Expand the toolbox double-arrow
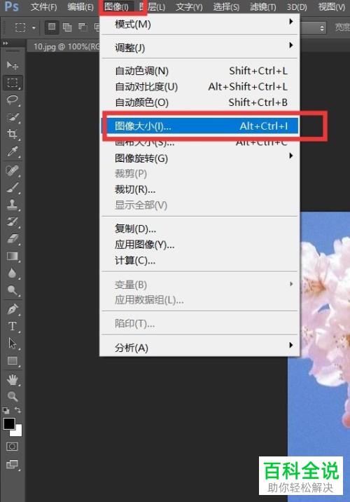This screenshot has width=350, height=502. point(6,43)
